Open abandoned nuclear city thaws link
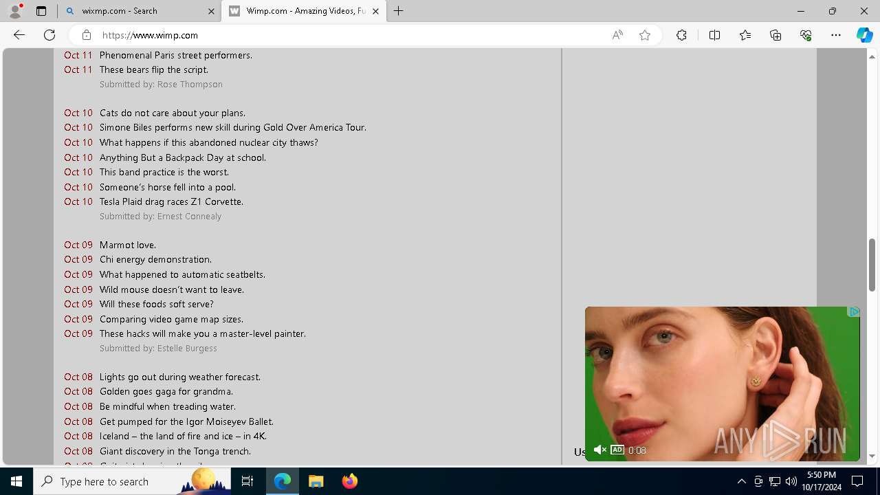880x495 pixels. [x=209, y=142]
